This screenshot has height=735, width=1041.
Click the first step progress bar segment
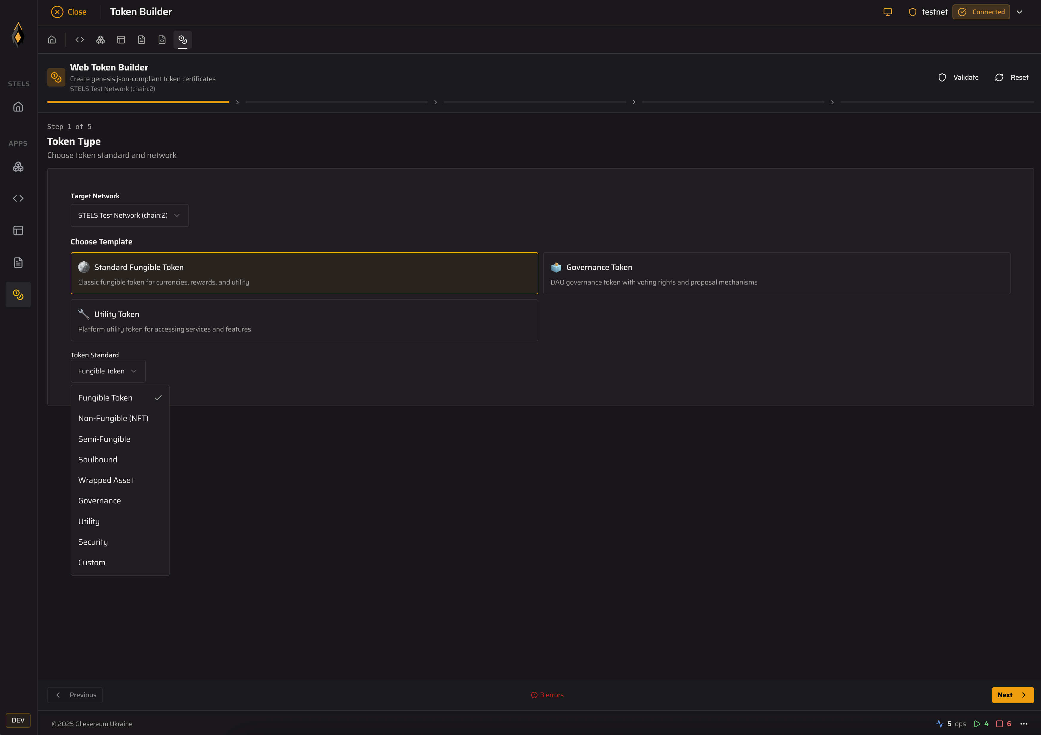point(138,102)
